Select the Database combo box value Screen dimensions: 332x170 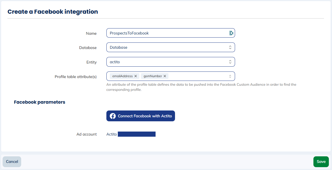pyautogui.click(x=167, y=48)
